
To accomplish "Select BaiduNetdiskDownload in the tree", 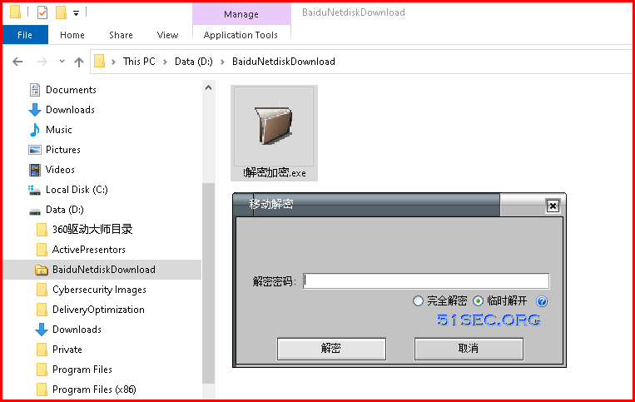I will 102,270.
